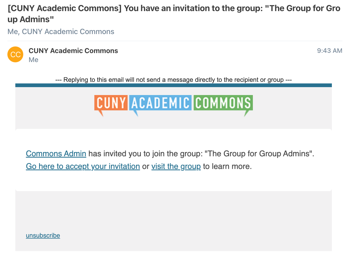353x264 pixels.
Task: Click the to learn more text
Action: point(227,166)
